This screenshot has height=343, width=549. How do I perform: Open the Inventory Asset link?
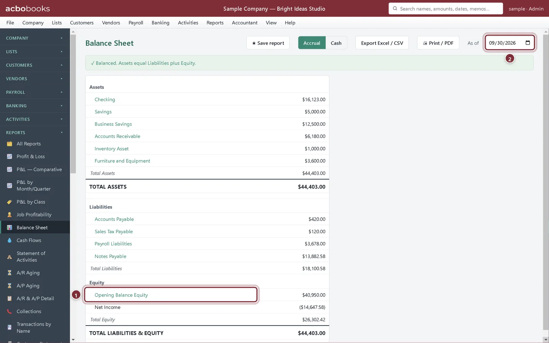pos(112,149)
